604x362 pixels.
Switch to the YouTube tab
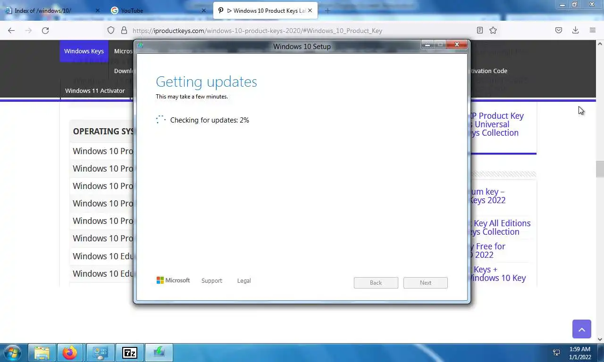pyautogui.click(x=158, y=10)
